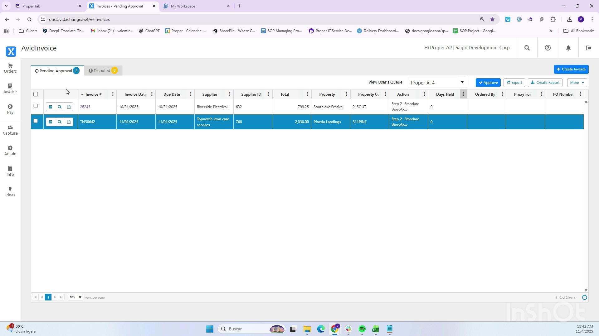Toggle the select-all invoices checkbox
This screenshot has height=336, width=599.
(x=36, y=94)
